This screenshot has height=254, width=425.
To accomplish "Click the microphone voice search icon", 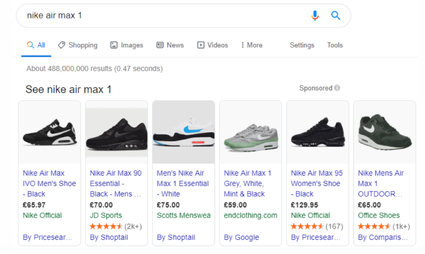I will [315, 16].
